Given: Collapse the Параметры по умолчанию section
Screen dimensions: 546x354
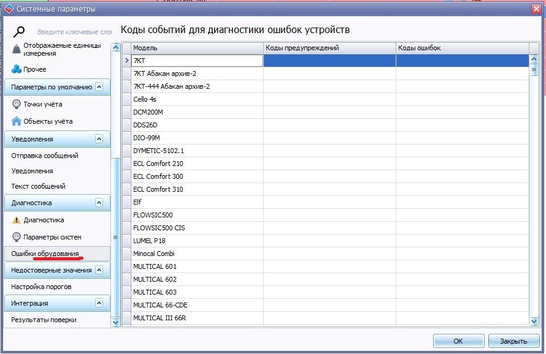Looking at the screenshot, I should (x=99, y=87).
